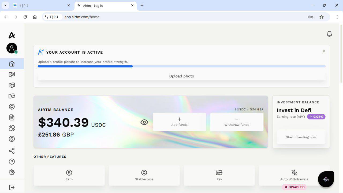The width and height of the screenshot is (343, 193).
Task: View site information icon in address bar
Action: point(47,17)
